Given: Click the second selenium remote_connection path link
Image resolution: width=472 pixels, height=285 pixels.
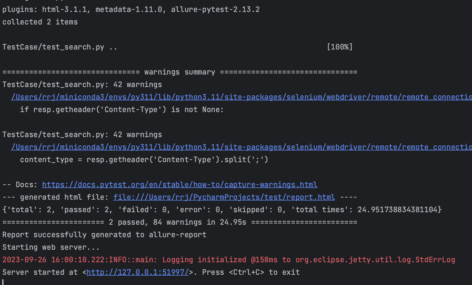Looking at the screenshot, I should tap(199, 147).
